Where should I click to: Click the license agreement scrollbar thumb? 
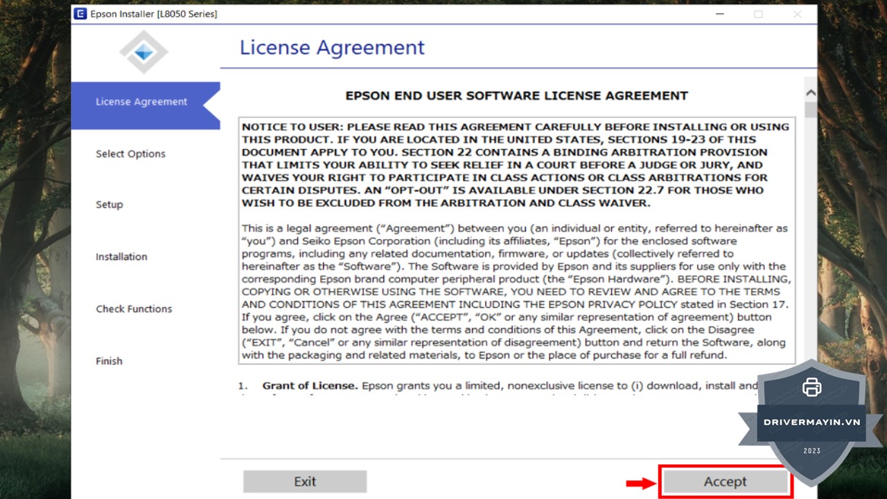(x=810, y=110)
